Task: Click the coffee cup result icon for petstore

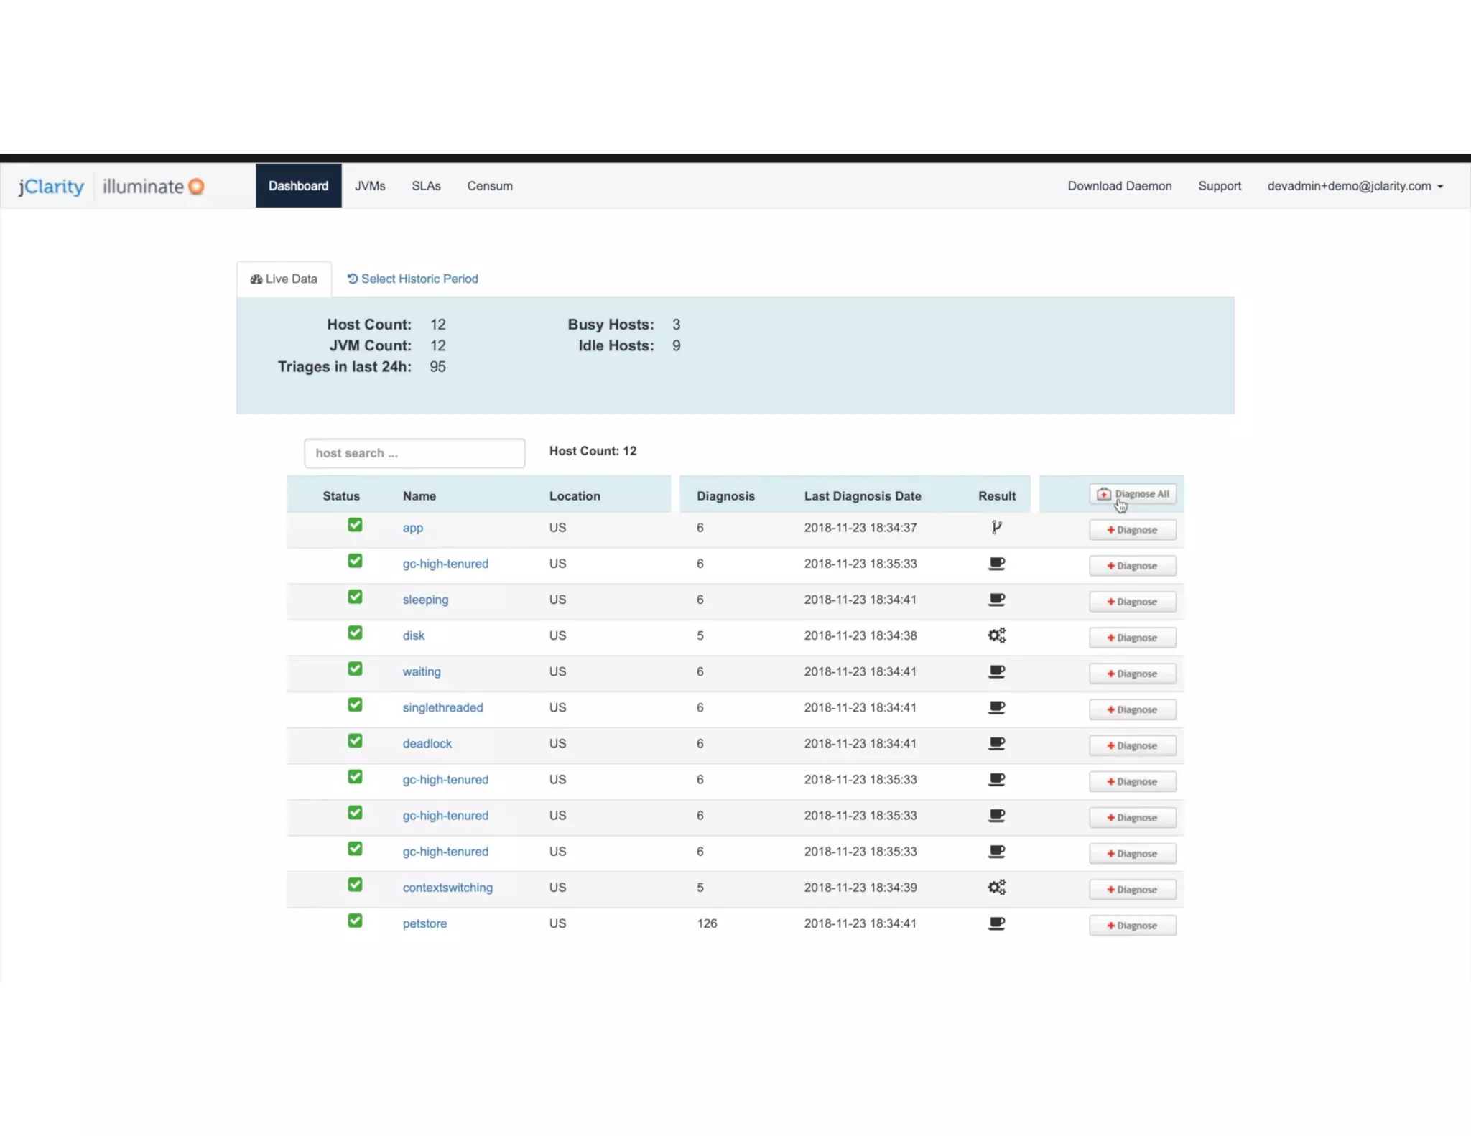Action: 996,923
